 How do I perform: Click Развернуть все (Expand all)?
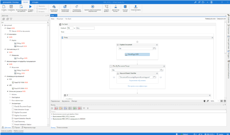pos(210,19)
